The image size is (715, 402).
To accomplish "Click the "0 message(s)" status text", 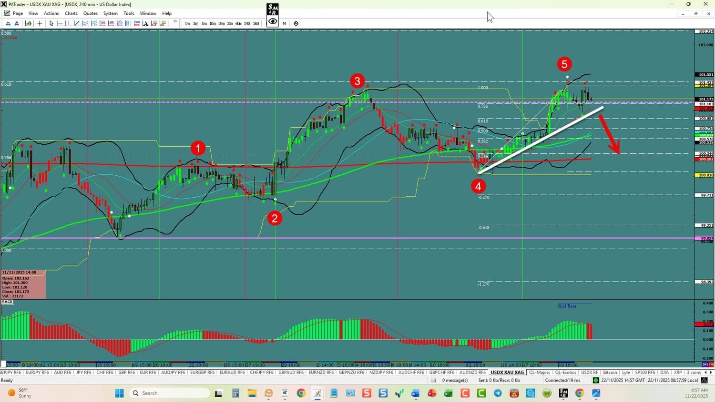I will [455, 381].
